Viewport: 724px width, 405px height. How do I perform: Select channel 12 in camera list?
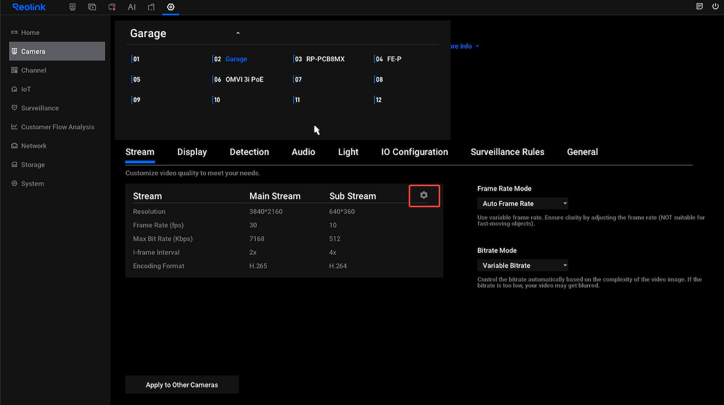coord(378,99)
